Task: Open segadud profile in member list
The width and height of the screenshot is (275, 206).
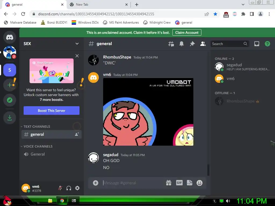Action: (243, 67)
